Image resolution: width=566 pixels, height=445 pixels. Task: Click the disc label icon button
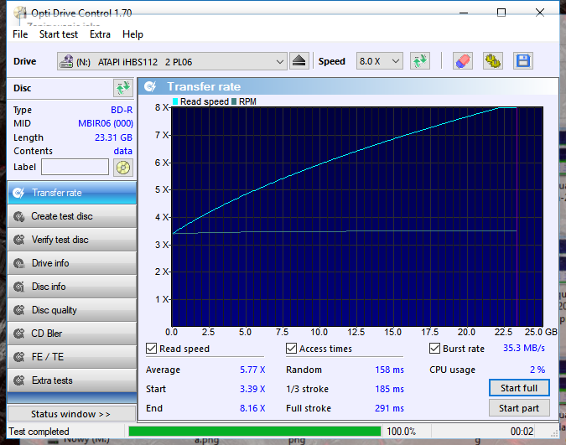122,168
